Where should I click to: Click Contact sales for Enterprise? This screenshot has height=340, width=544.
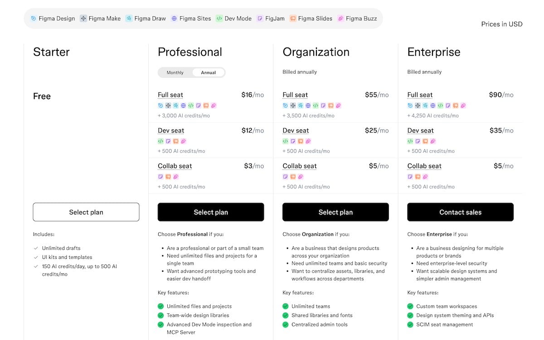[x=461, y=212]
